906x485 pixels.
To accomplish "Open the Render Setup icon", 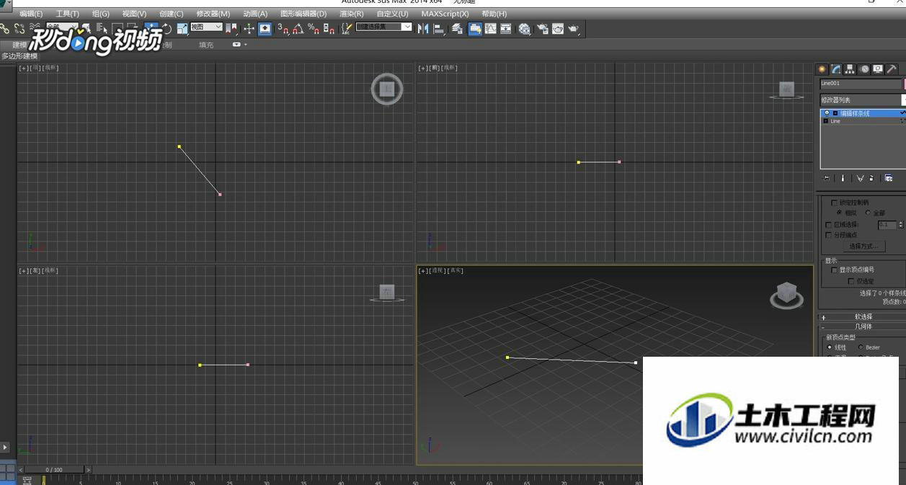I will 541,28.
